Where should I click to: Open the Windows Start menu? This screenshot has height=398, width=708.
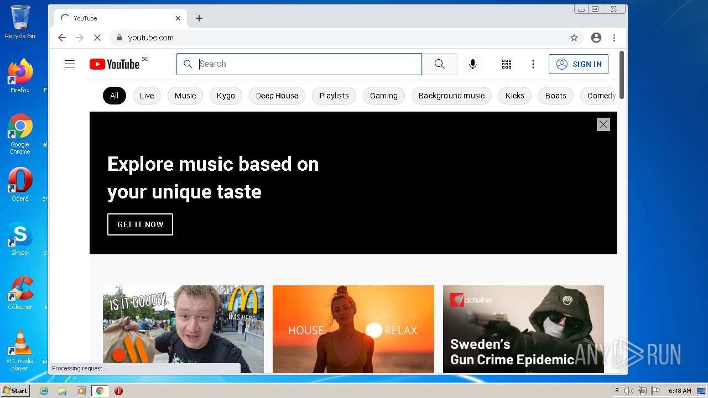[15, 391]
